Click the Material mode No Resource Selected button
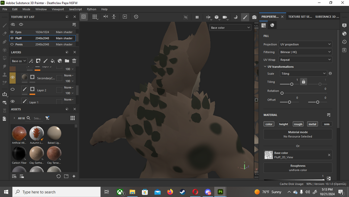This screenshot has width=349, height=197. 298,134
